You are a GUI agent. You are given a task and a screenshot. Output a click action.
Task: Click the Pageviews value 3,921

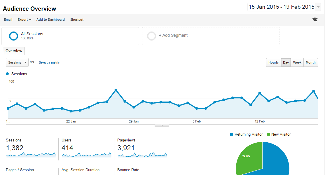pos(126,148)
